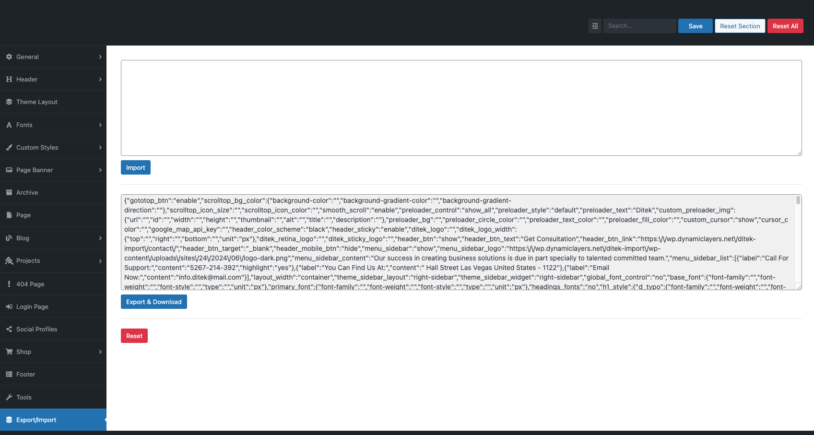Click the Blog icon in sidebar
Image resolution: width=814 pixels, height=435 pixels.
(9, 238)
